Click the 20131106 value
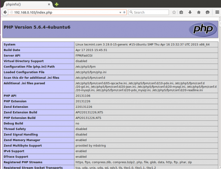 [x=83, y=96]
